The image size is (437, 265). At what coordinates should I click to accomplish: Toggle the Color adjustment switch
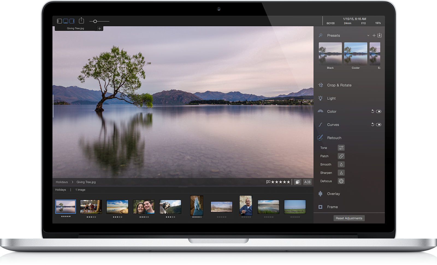[x=379, y=111]
